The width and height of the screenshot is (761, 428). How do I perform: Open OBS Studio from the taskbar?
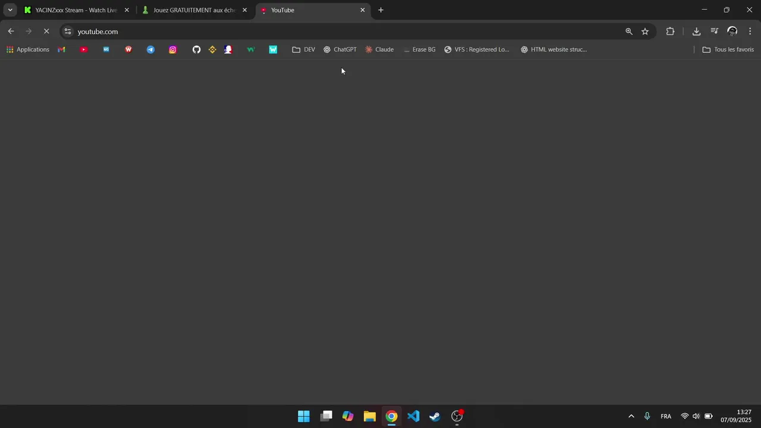457,416
